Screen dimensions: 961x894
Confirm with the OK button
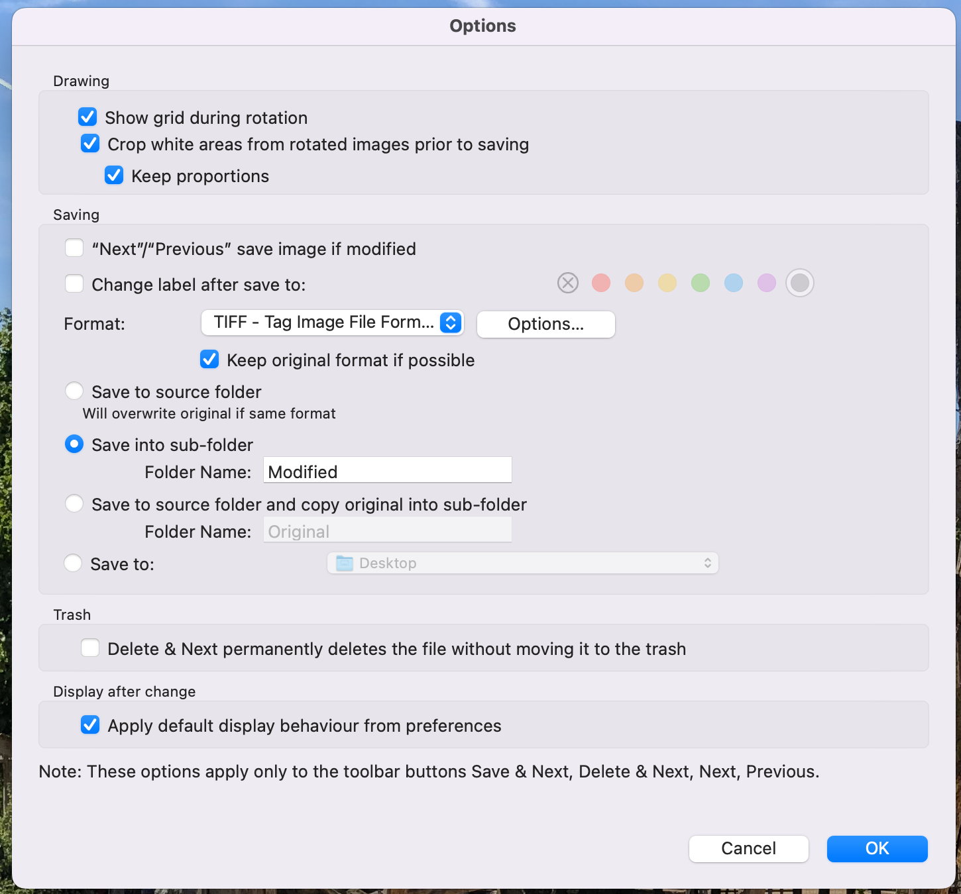[877, 848]
